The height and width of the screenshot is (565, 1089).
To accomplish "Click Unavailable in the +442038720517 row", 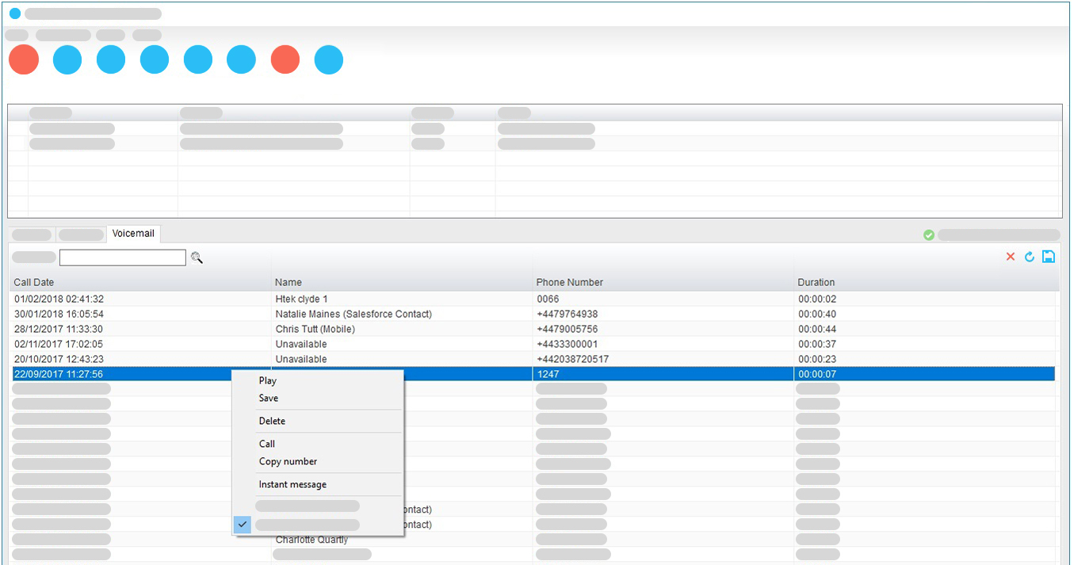I will (x=301, y=360).
